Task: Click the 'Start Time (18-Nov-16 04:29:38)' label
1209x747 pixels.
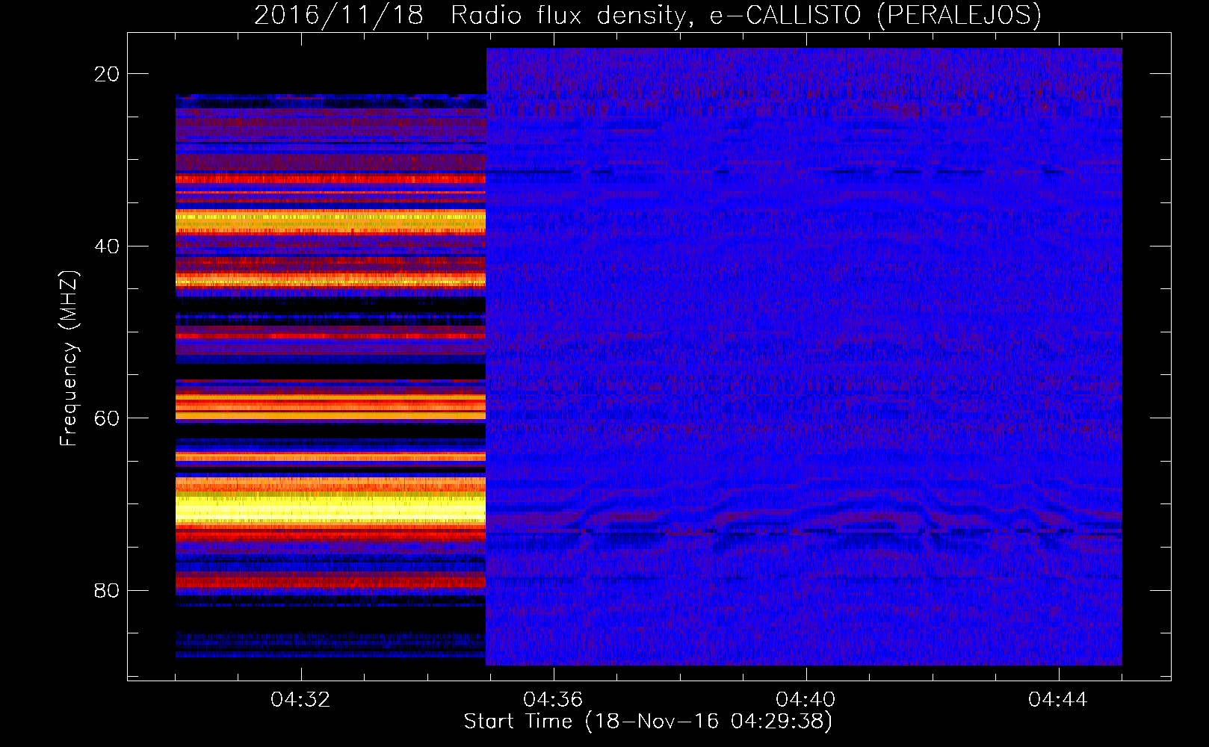Action: [648, 722]
